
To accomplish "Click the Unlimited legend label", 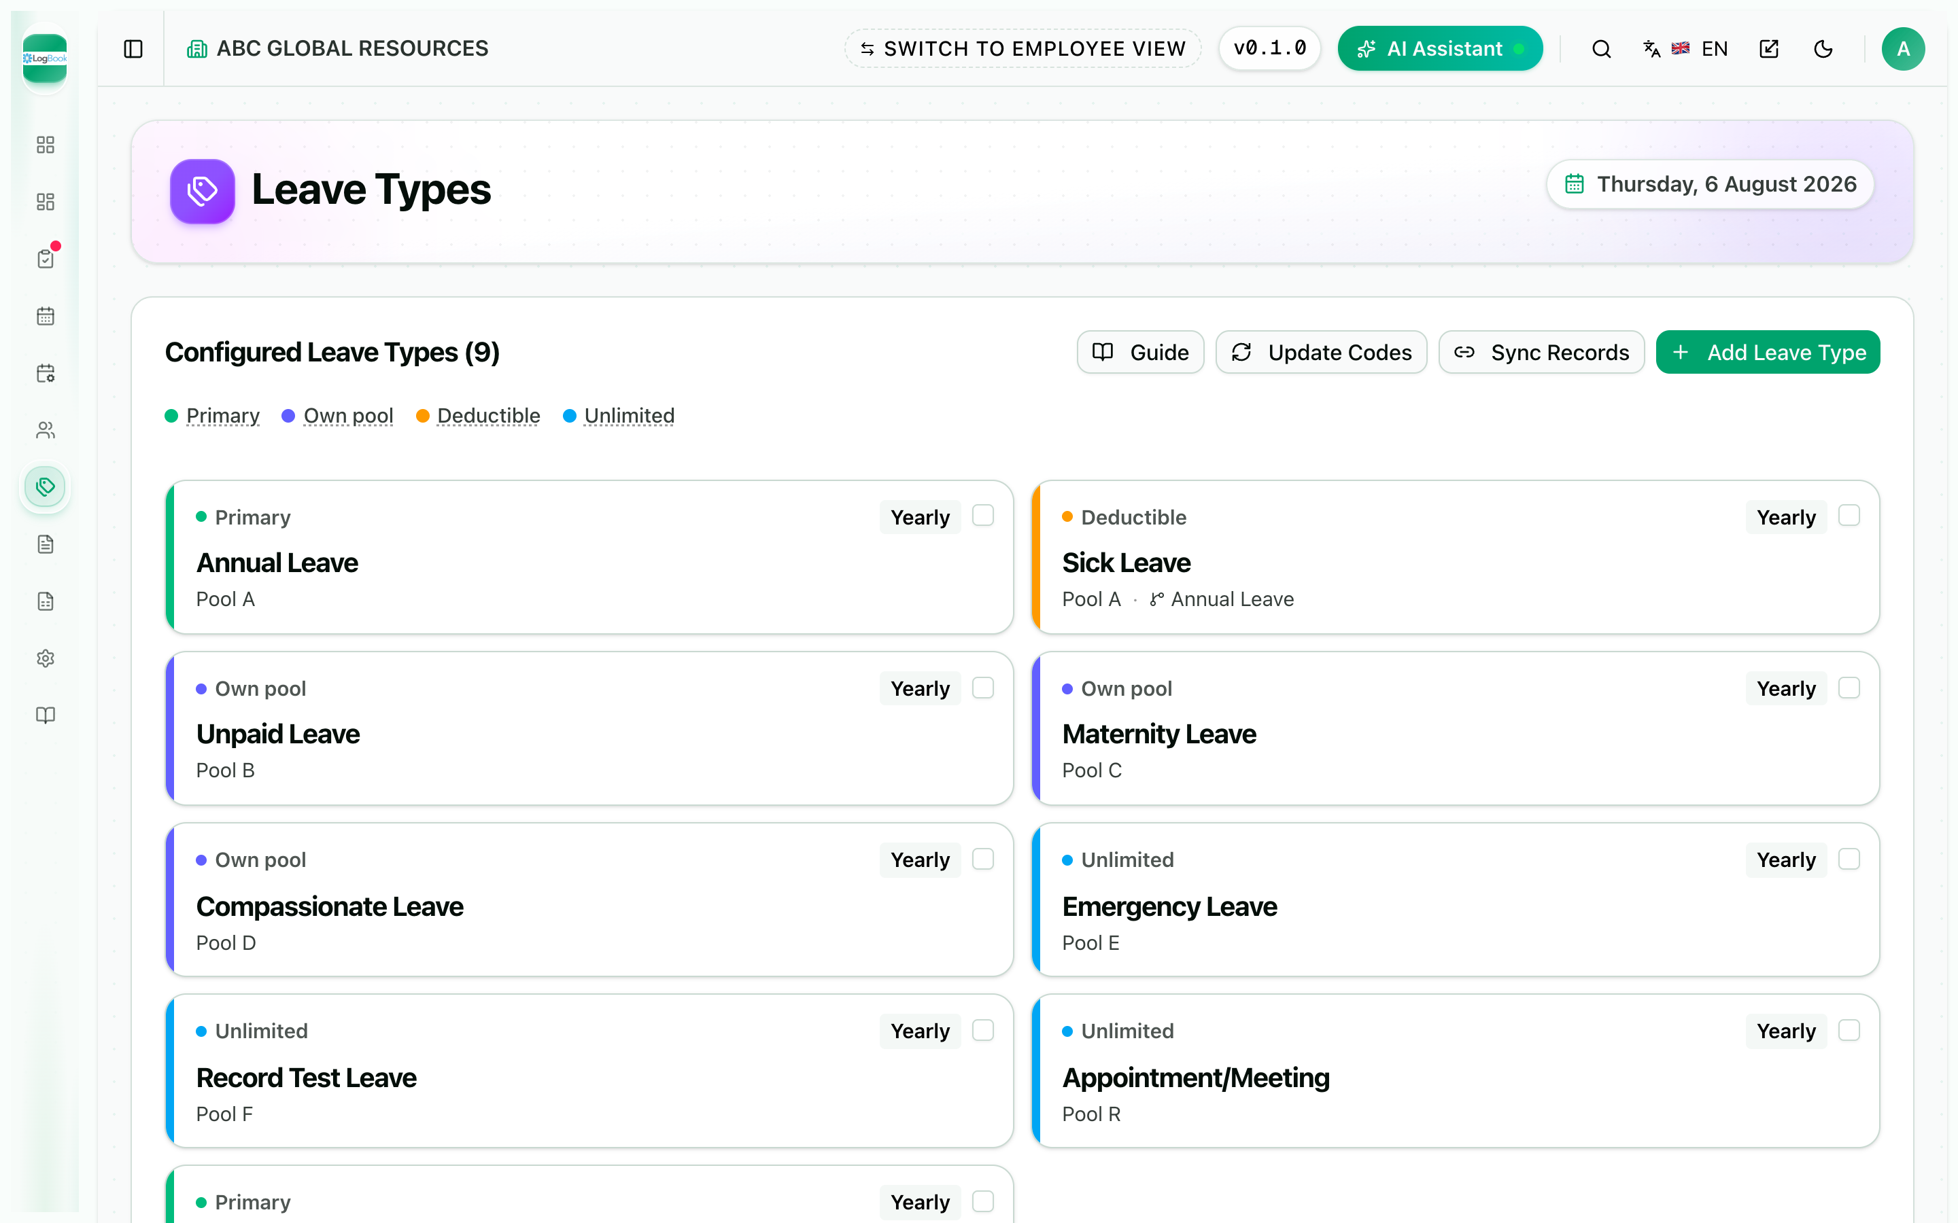I will click(x=630, y=416).
